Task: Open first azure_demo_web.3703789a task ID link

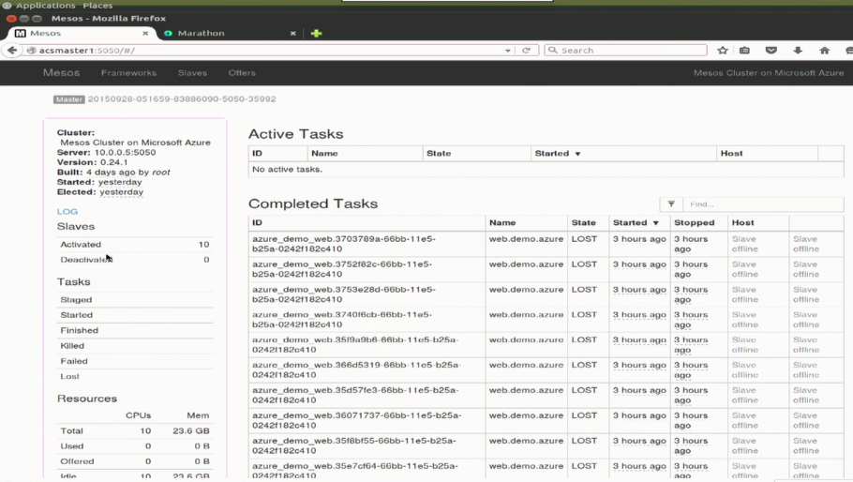Action: pyautogui.click(x=343, y=239)
